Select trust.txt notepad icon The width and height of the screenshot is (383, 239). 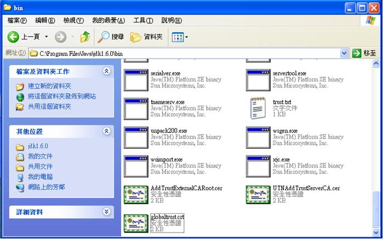[258, 108]
